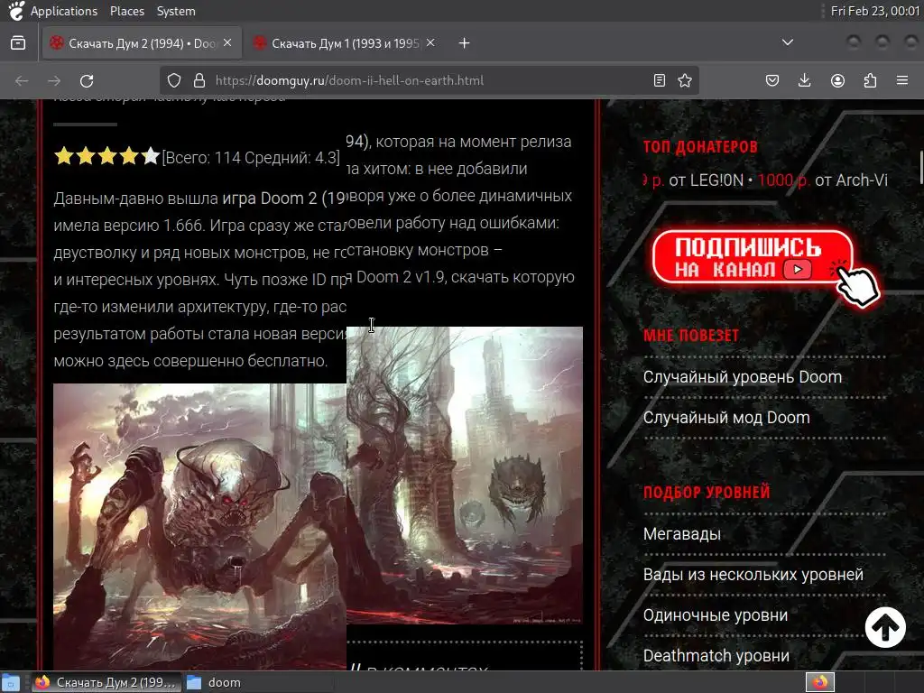The height and width of the screenshot is (693, 924).
Task: Click ТОП ДОНАТЕРОВ heading
Action: click(x=700, y=147)
